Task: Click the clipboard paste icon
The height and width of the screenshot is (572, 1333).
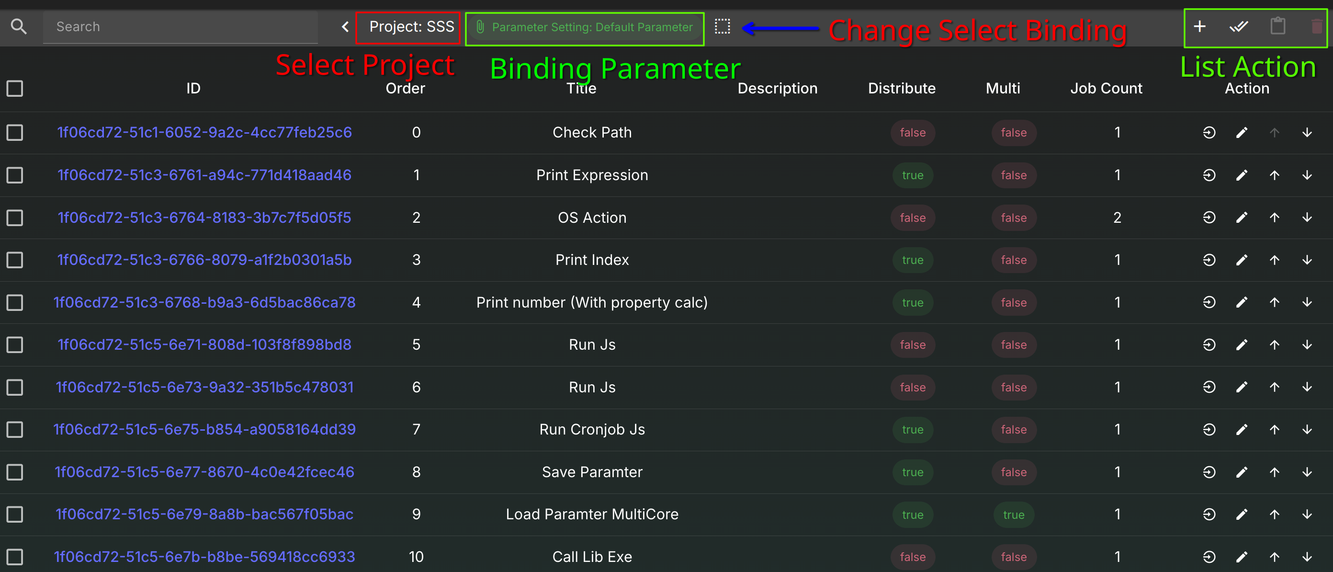Action: point(1277,26)
